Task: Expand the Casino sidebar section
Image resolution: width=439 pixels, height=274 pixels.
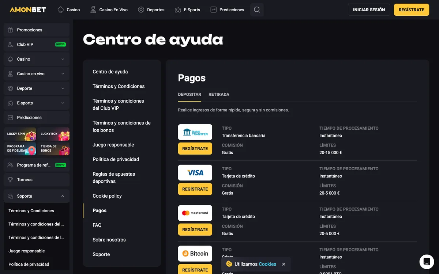Action: [x=63, y=59]
